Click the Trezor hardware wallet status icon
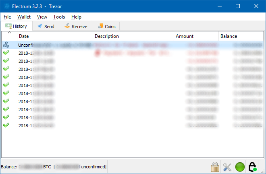 tap(252, 167)
